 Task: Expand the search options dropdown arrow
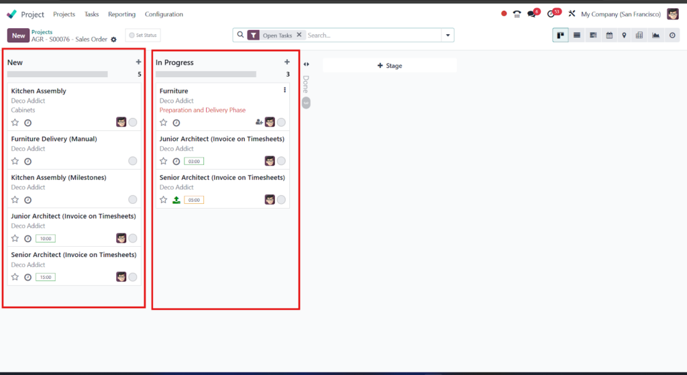447,35
